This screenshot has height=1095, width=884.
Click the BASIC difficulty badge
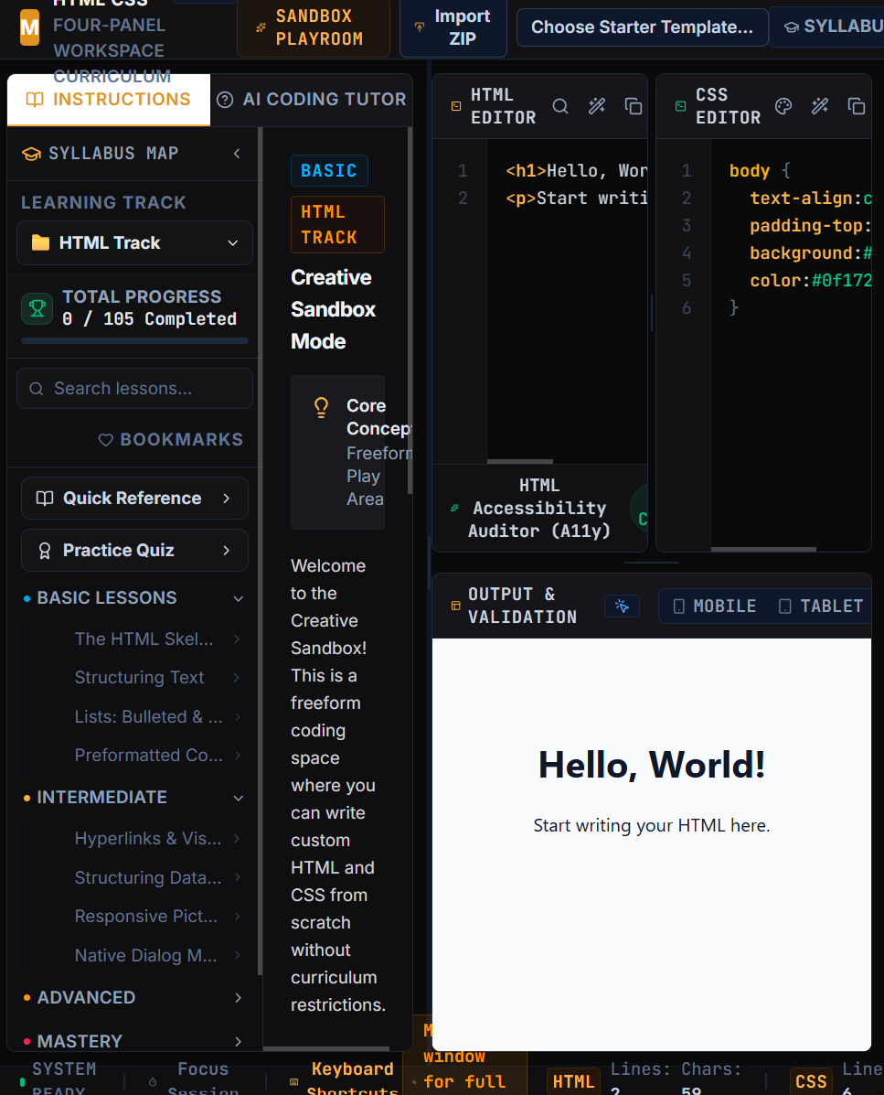[328, 170]
